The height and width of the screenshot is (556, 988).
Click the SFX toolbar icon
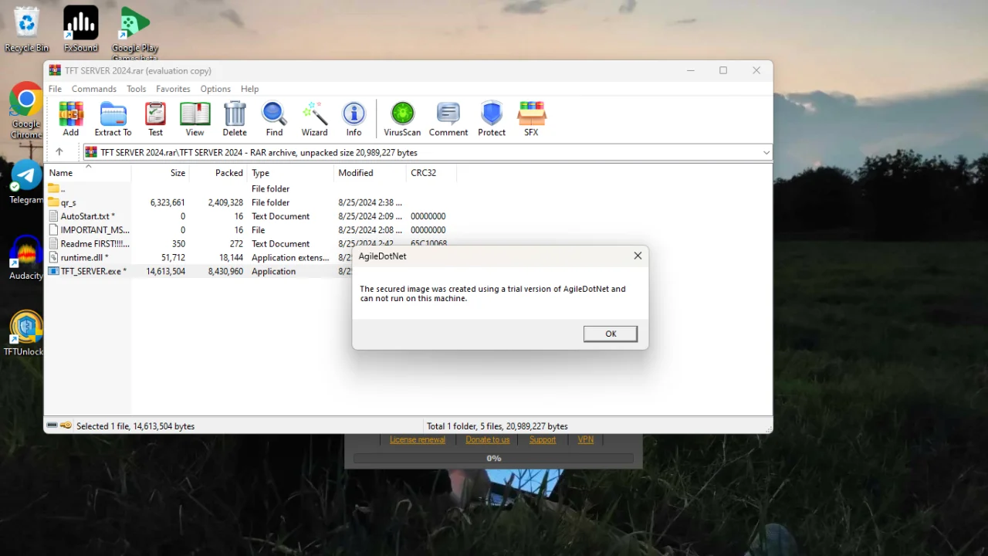(x=531, y=119)
